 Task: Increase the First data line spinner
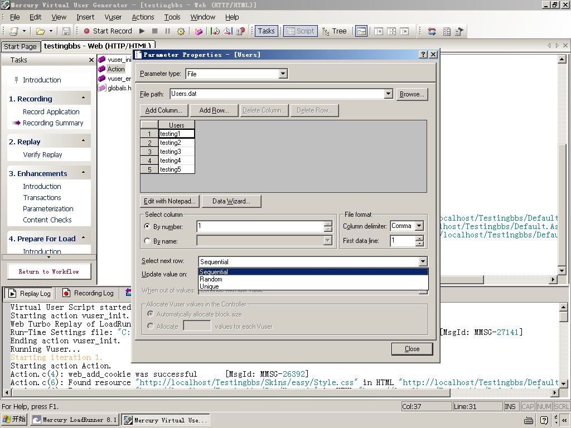[x=419, y=238]
